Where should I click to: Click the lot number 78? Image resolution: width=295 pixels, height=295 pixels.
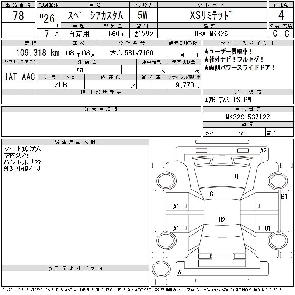[x=18, y=15]
